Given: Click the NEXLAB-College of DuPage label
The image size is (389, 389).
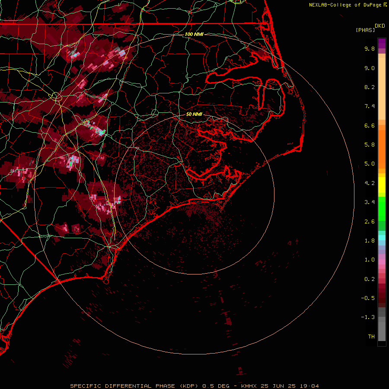Looking at the screenshot, I should (345, 5).
